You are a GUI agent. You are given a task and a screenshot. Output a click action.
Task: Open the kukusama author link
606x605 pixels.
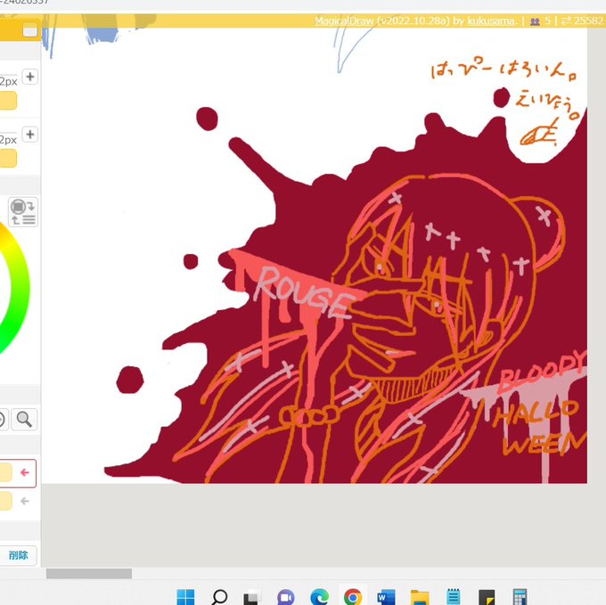491,20
